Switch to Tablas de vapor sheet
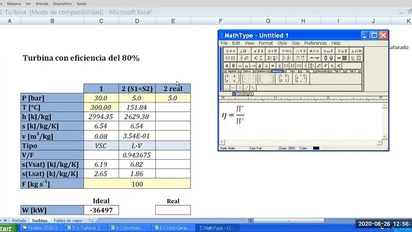Image resolution: width=412 pixels, height=232 pixels. tap(68, 220)
